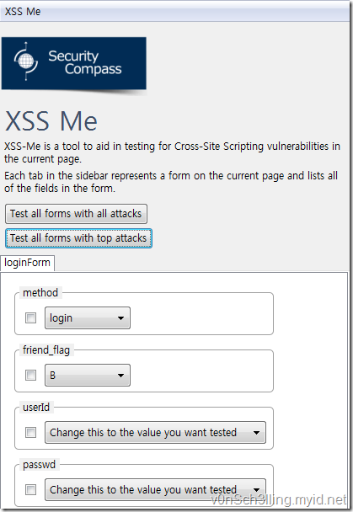This screenshot has width=353, height=512.
Task: Expand the passwd value dropdown arrow
Action: pyautogui.click(x=256, y=489)
